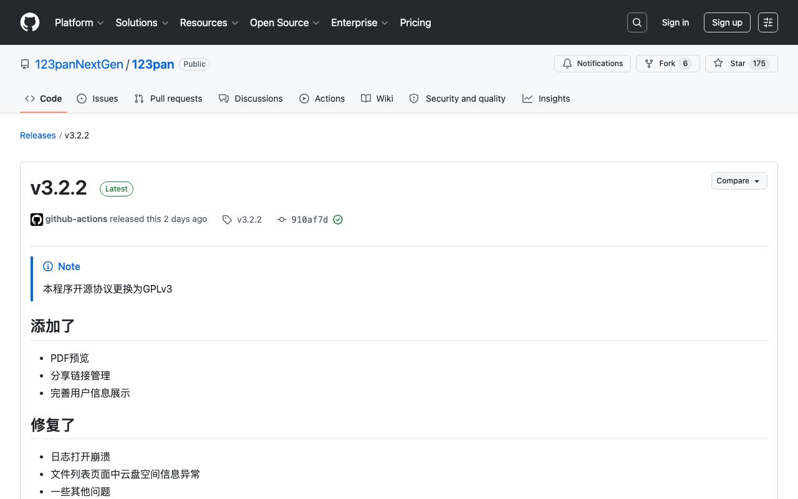Image resolution: width=798 pixels, height=499 pixels.
Task: Open the v3.2.2 tag link
Action: click(249, 220)
